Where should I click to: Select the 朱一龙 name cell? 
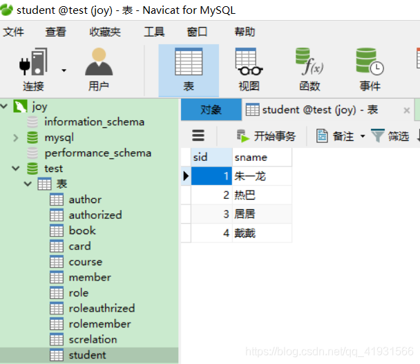[x=262, y=176]
